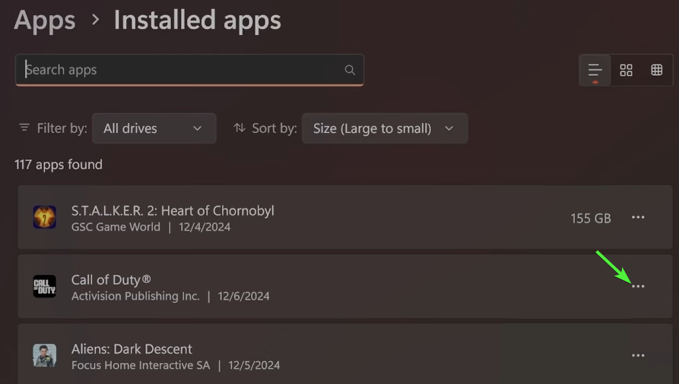This screenshot has width=679, height=384.
Task: Click the sort arrows icon
Action: click(x=240, y=128)
